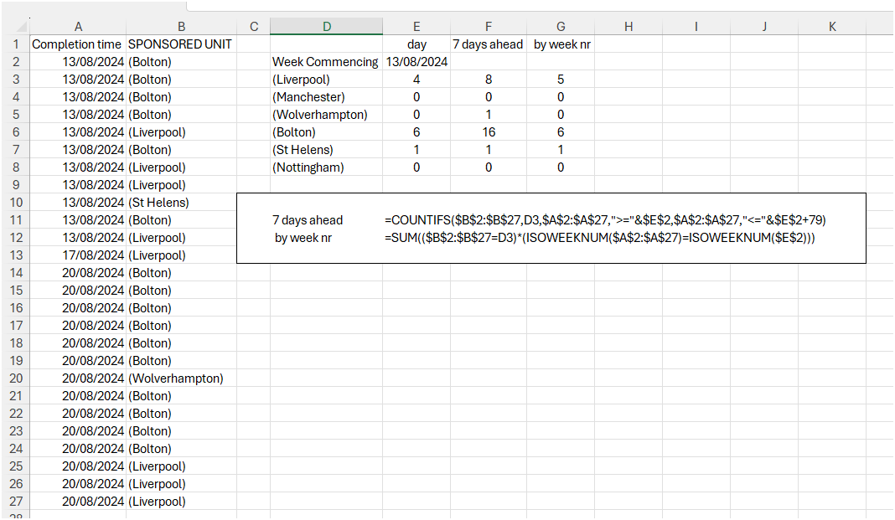Select the 20/08/2024 date in row 14
The image size is (895, 520).
click(x=78, y=272)
